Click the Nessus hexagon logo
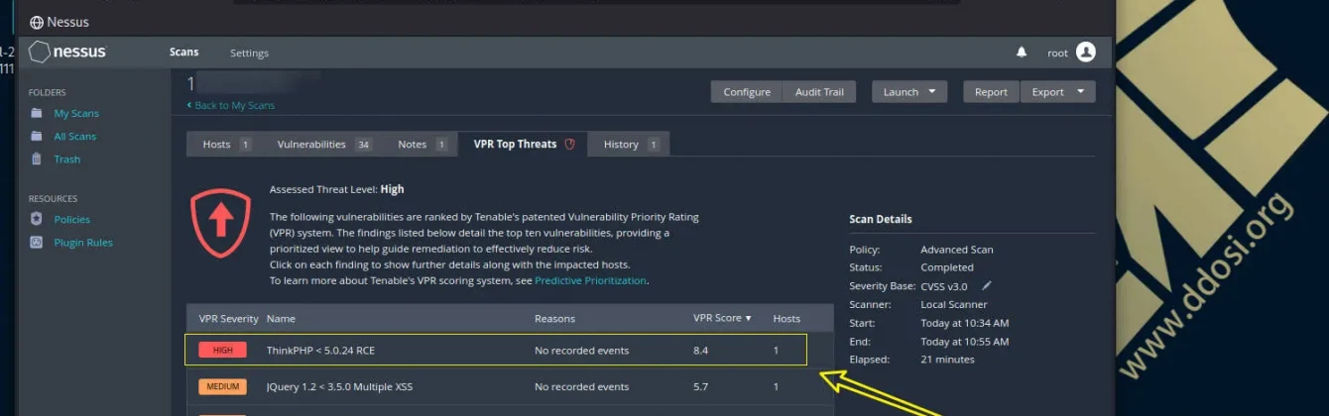The image size is (1329, 416). point(39,52)
